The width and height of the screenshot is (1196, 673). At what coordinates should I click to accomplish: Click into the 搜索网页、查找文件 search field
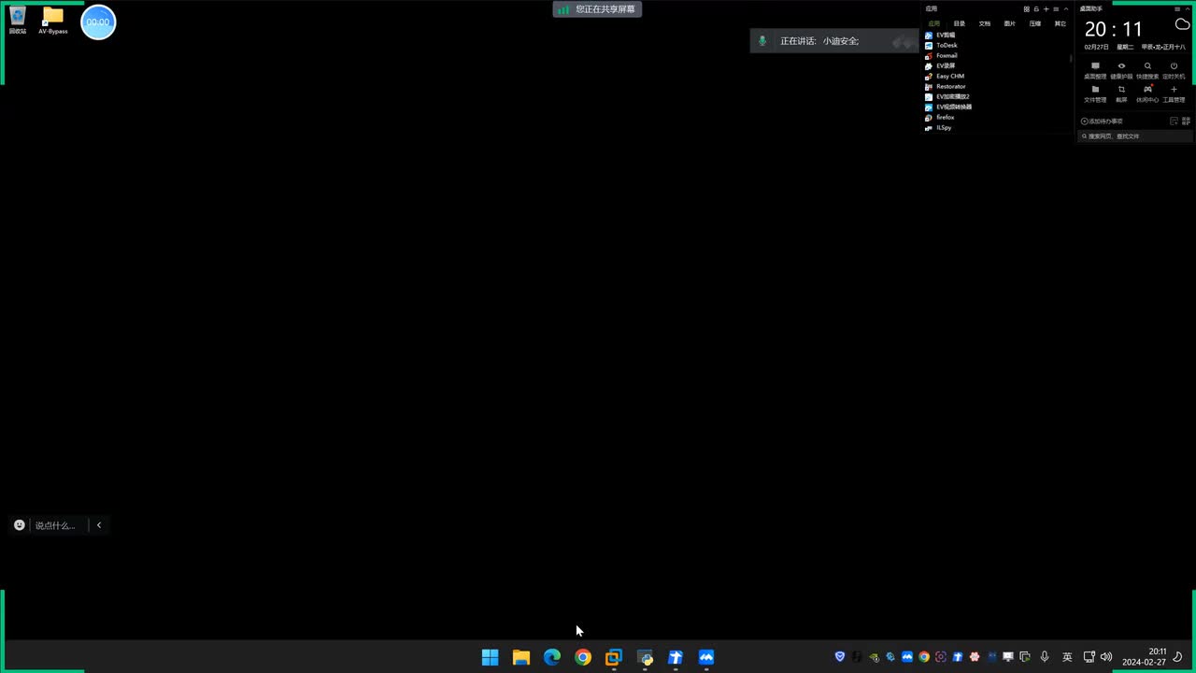tap(1135, 136)
